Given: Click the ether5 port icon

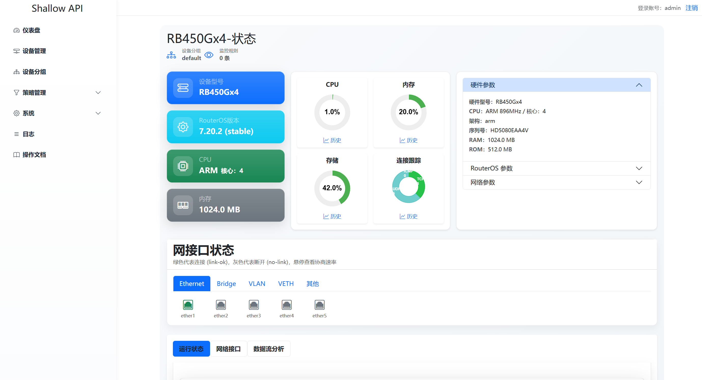Looking at the screenshot, I should [x=319, y=305].
